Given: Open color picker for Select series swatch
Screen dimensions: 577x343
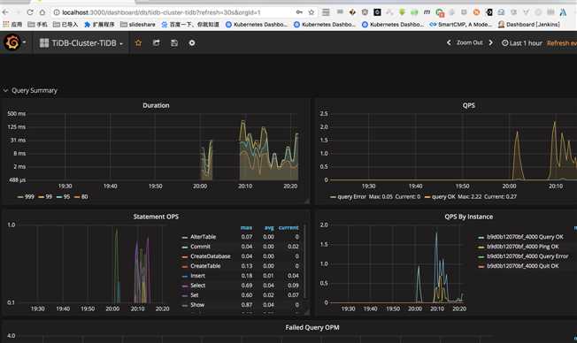Looking at the screenshot, I should [x=185, y=286].
